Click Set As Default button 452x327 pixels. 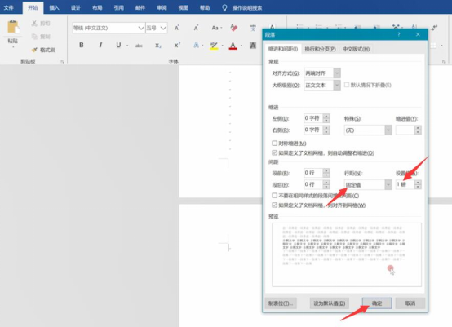click(329, 303)
